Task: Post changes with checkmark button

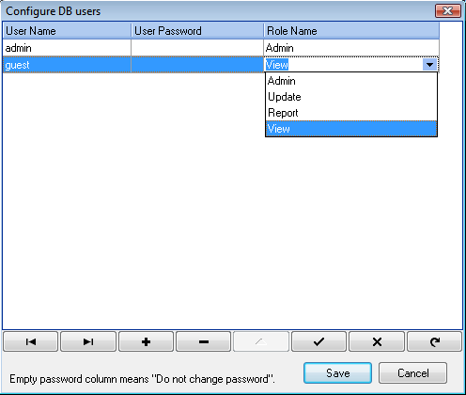Action: (x=318, y=341)
